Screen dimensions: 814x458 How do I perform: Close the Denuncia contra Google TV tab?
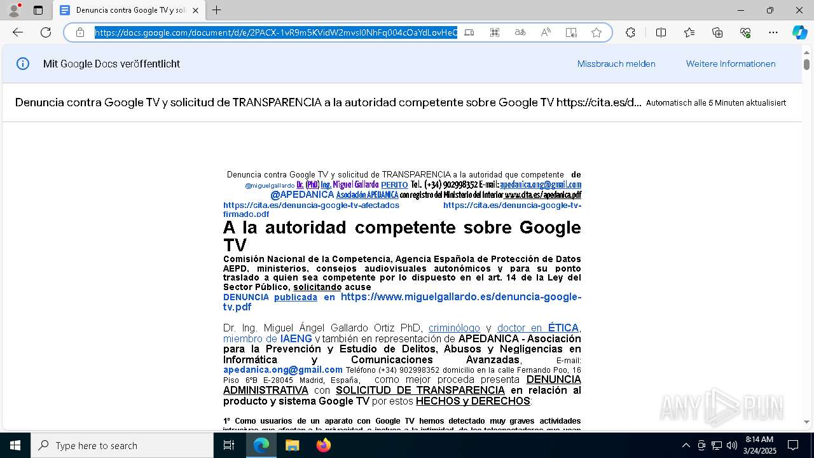(196, 10)
